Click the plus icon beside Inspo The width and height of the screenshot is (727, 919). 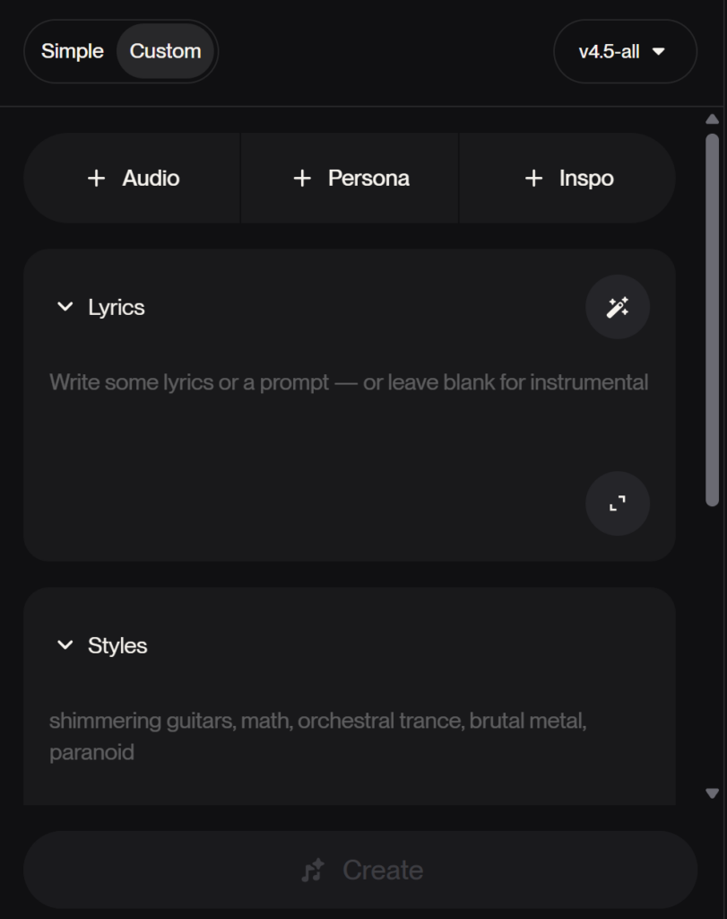pos(533,179)
